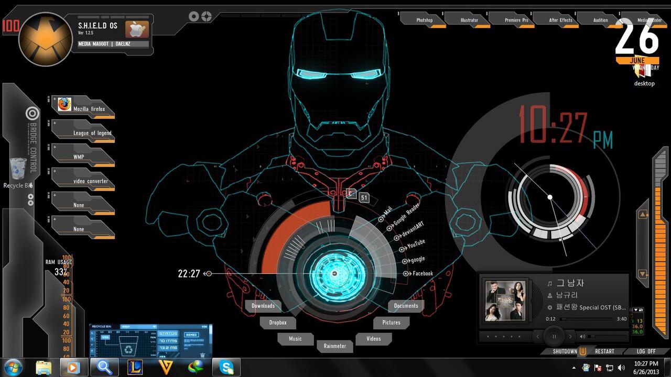Open the Facebook link
Viewport: 671px width, 377px height.
(418, 273)
